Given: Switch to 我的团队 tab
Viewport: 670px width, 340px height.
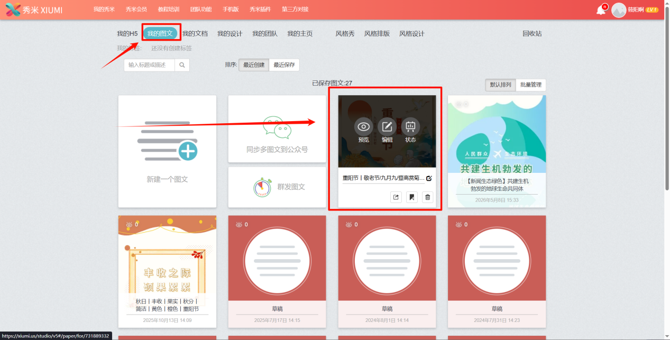Looking at the screenshot, I should coord(265,34).
